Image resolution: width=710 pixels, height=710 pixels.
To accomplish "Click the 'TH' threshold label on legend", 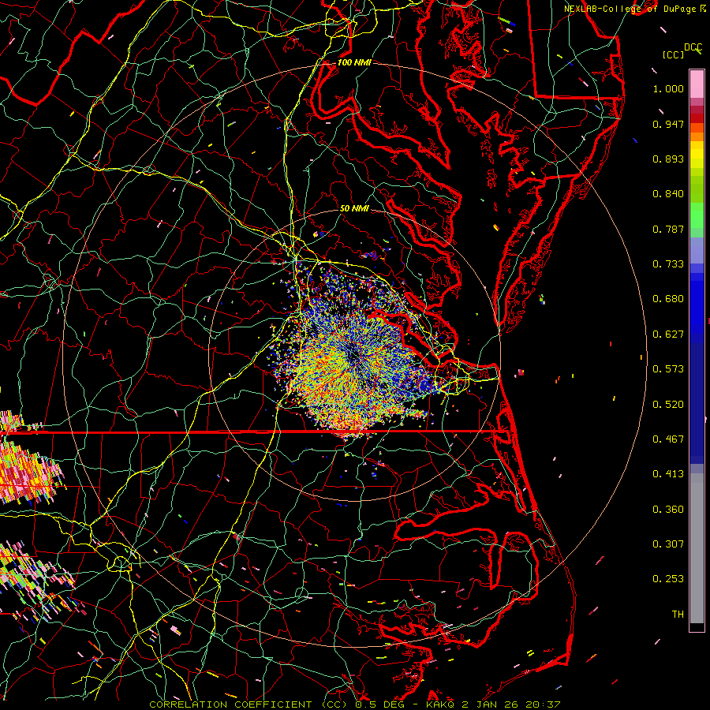I will tap(678, 615).
